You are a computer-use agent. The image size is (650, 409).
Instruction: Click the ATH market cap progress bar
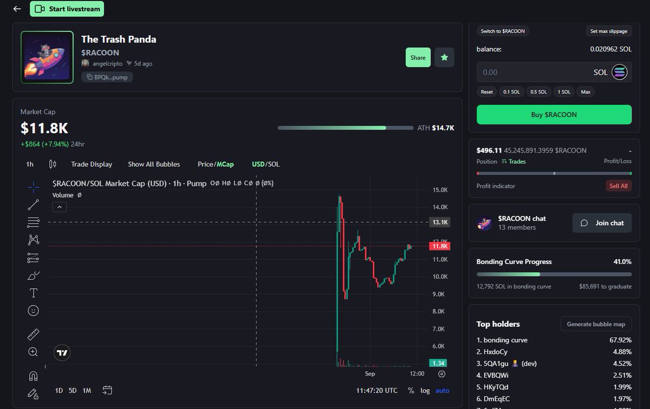coord(345,128)
